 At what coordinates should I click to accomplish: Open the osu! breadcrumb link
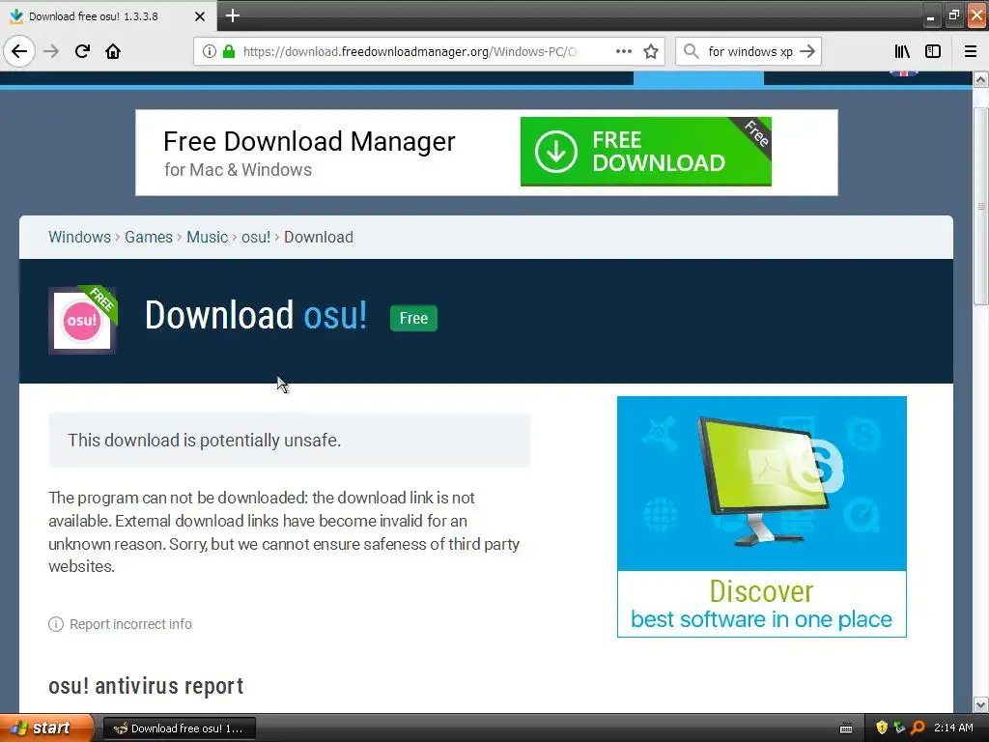pyautogui.click(x=255, y=238)
